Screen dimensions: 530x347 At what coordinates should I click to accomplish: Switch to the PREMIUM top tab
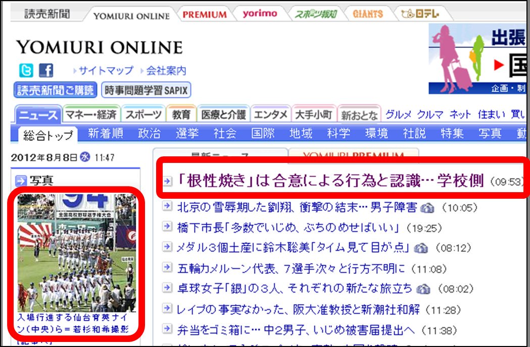(x=205, y=15)
